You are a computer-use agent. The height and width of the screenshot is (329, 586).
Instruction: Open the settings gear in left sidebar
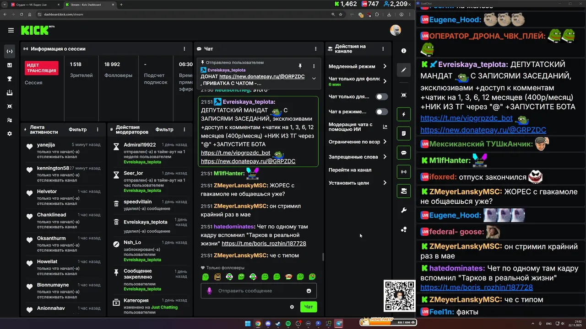10,134
